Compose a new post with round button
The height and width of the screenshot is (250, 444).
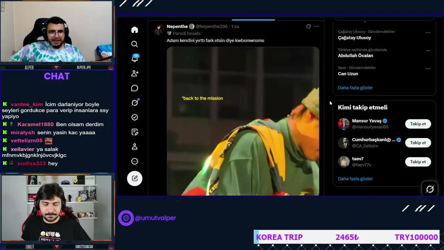(135, 178)
